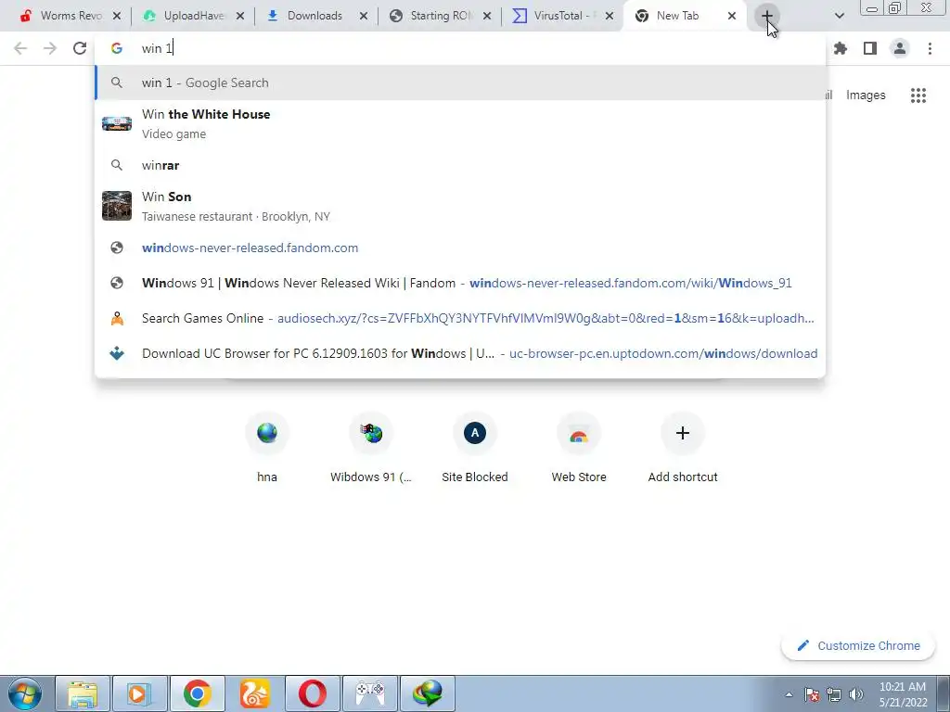950x712 pixels.
Task: Open the network tray icon
Action: tap(834, 694)
